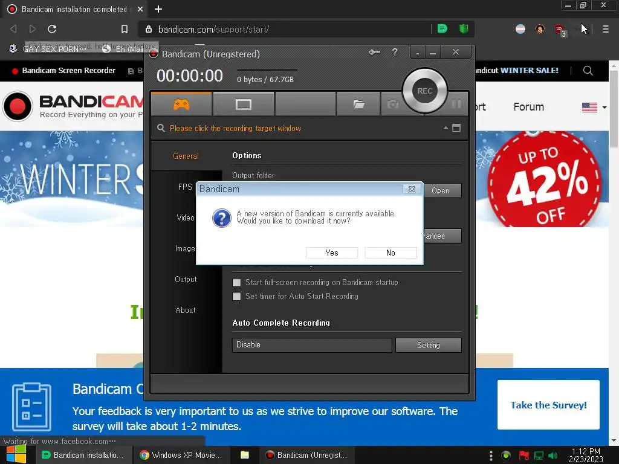Image resolution: width=619 pixels, height=464 pixels.
Task: Click the window mode square icon in target bar
Action: 456,128
